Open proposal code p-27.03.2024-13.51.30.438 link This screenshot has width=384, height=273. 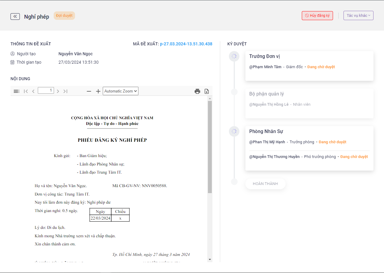(x=186, y=44)
